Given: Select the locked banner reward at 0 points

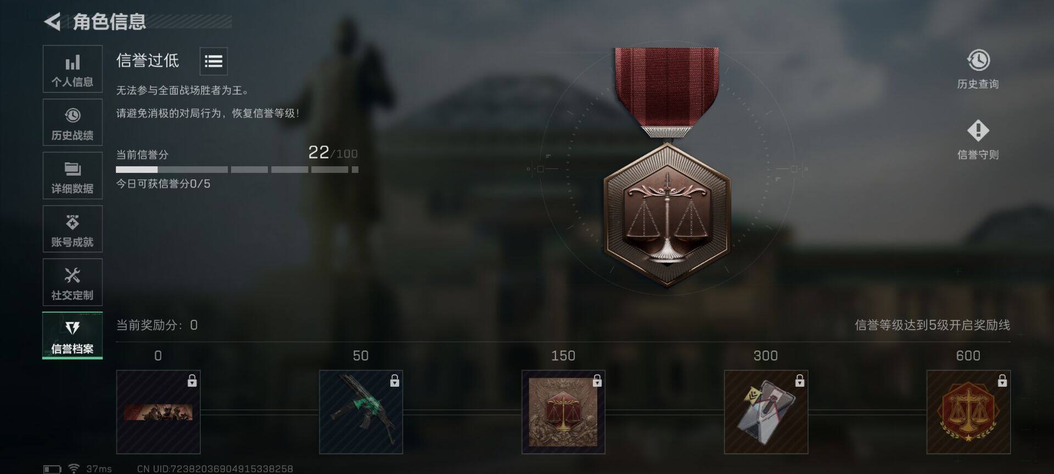Looking at the screenshot, I should 158,412.
